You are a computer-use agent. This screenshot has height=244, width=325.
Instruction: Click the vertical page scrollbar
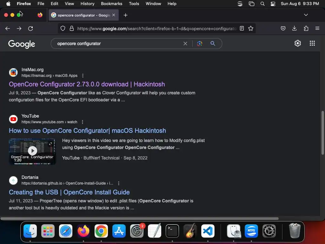[322, 133]
